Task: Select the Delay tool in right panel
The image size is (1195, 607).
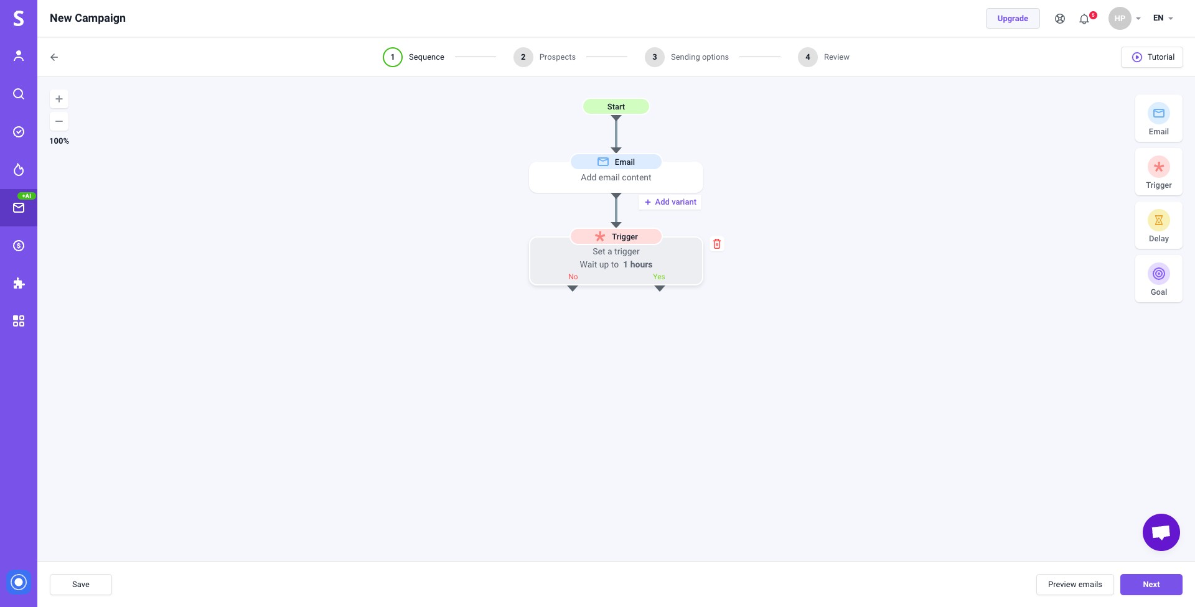Action: tap(1158, 225)
